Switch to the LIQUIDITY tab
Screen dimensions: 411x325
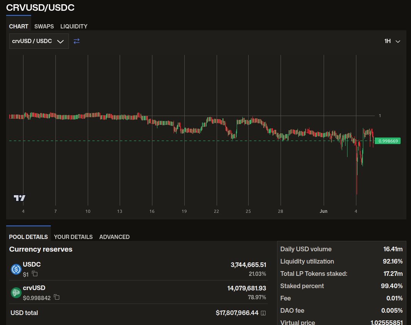pos(74,27)
